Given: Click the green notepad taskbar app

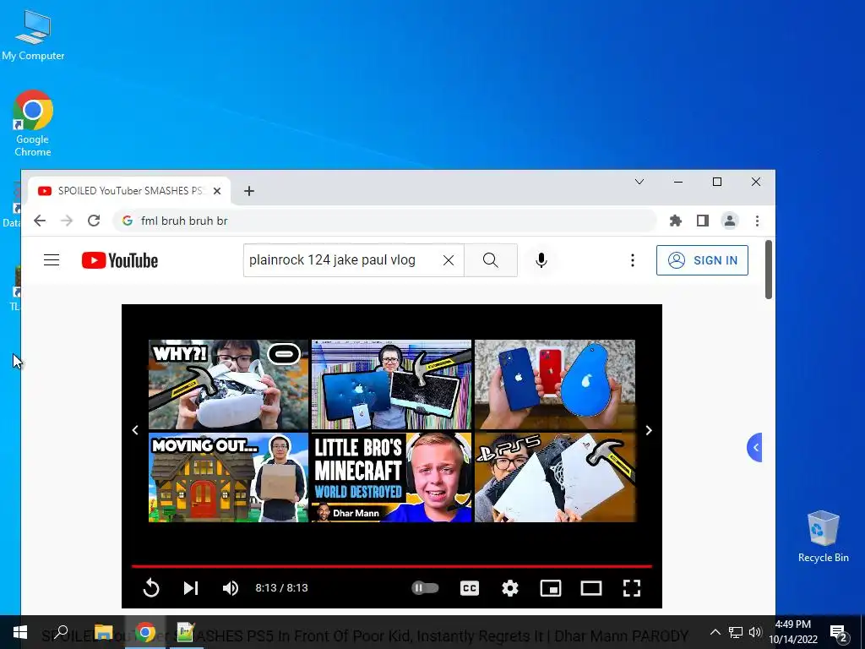Looking at the screenshot, I should tap(185, 632).
